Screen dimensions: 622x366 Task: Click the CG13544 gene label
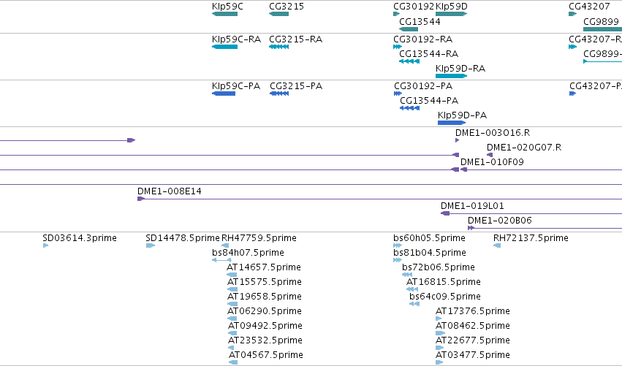point(420,21)
